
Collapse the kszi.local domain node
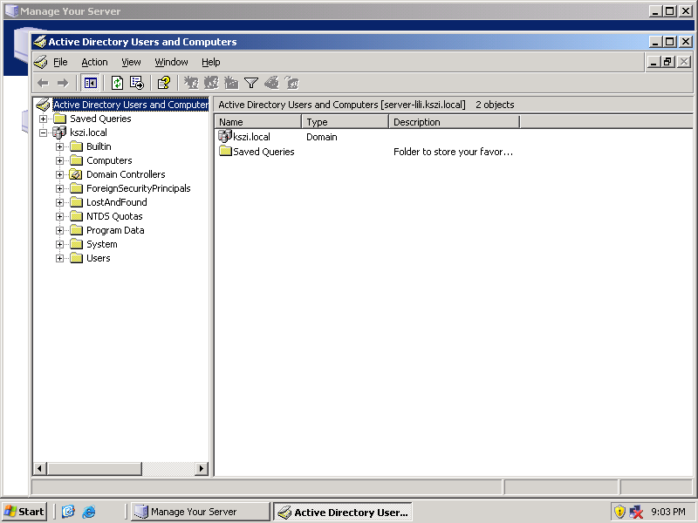(x=43, y=132)
